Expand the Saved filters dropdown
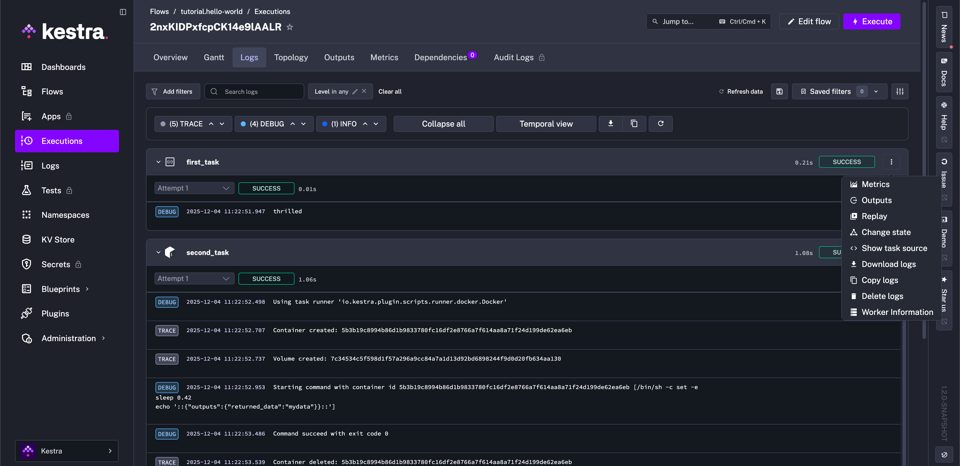This screenshot has width=960, height=466. [876, 91]
